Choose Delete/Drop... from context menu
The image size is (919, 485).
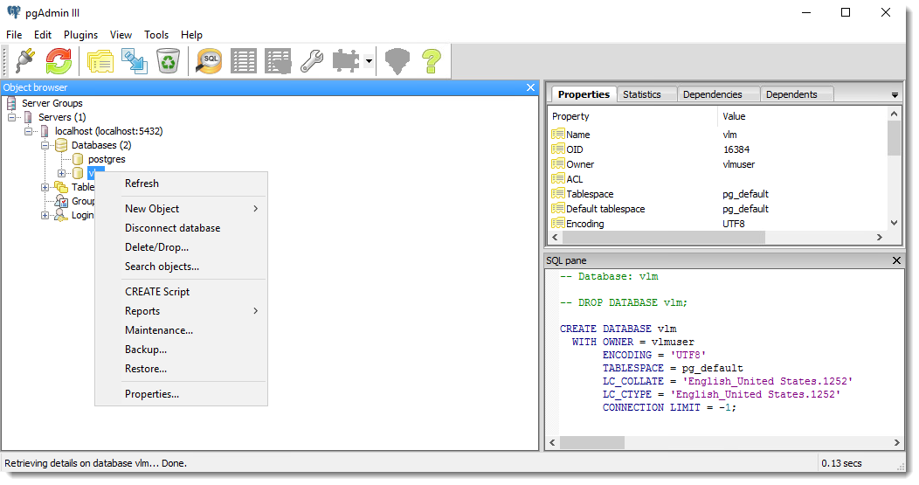(181, 247)
